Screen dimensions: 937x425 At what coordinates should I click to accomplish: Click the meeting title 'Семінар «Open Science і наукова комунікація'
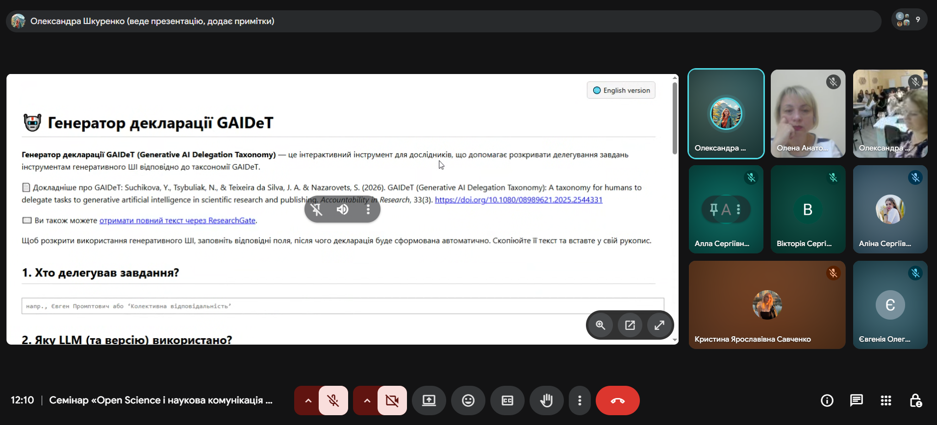tap(161, 400)
